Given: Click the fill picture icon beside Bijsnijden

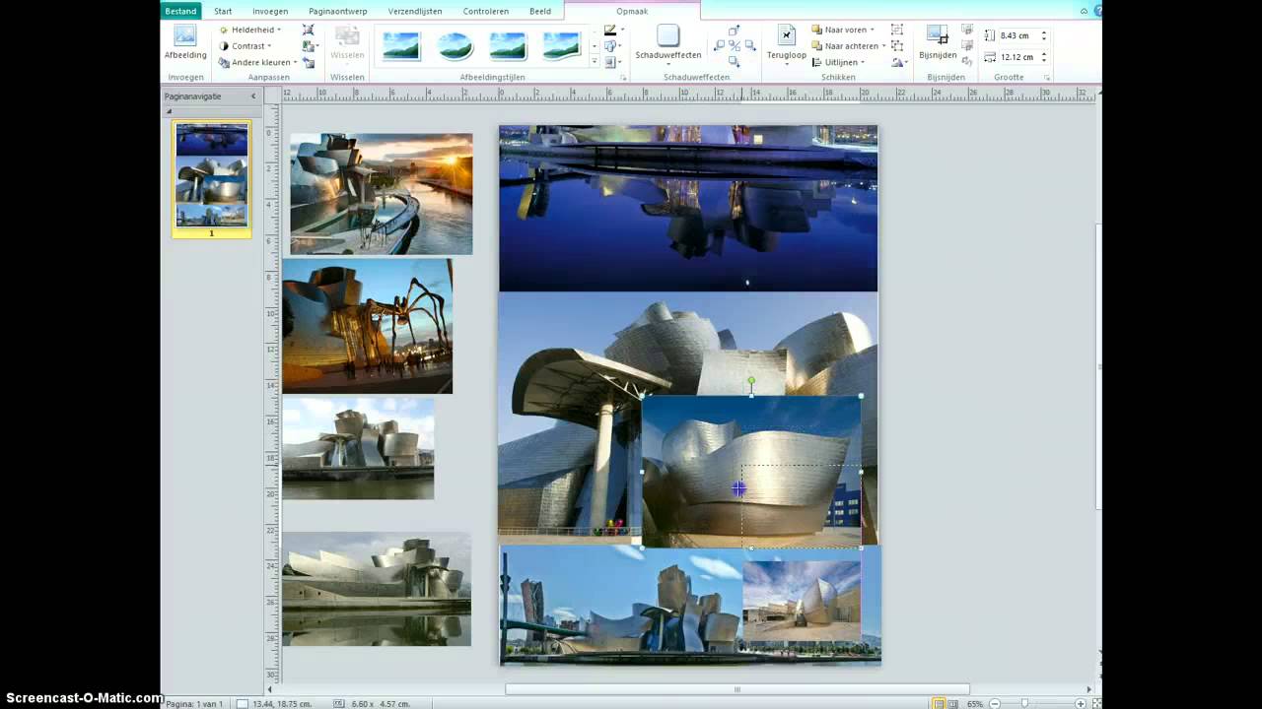Looking at the screenshot, I should [967, 46].
